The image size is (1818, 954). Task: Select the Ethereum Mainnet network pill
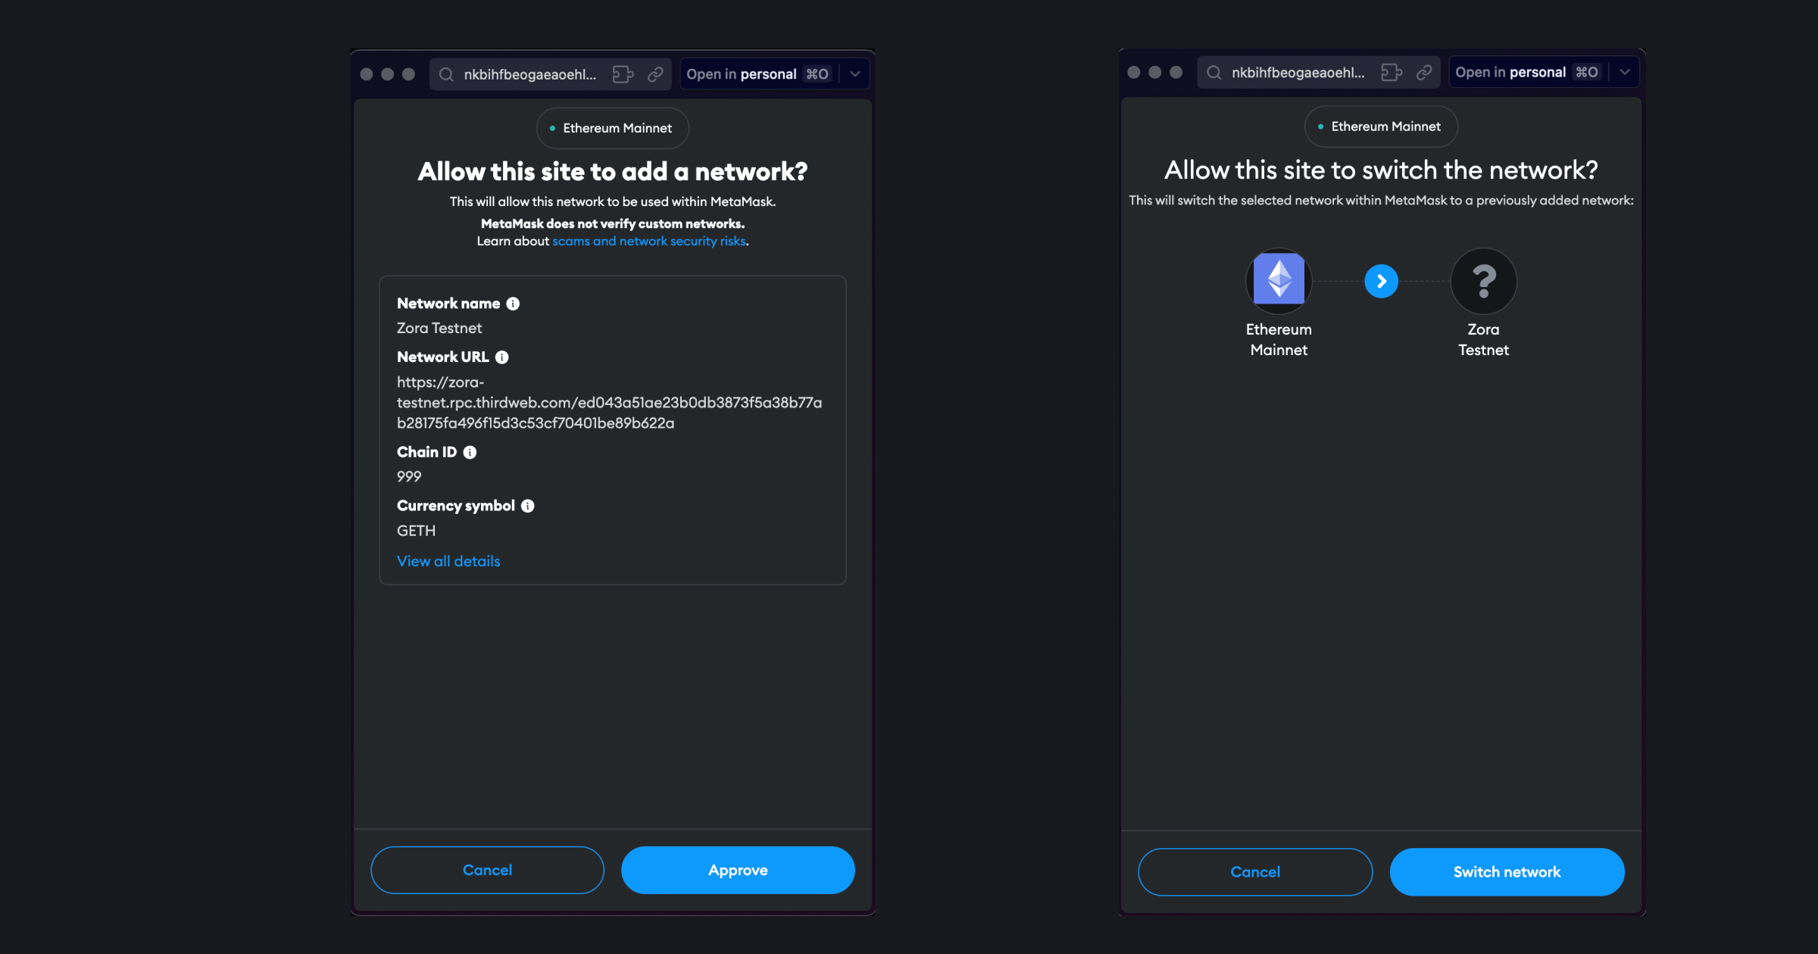click(612, 128)
